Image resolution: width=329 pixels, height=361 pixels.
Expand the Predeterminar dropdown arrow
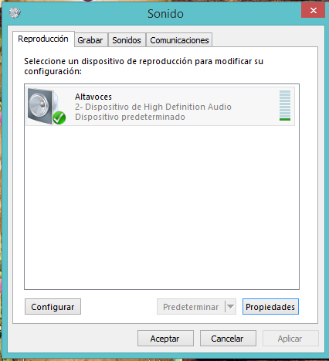230,307
